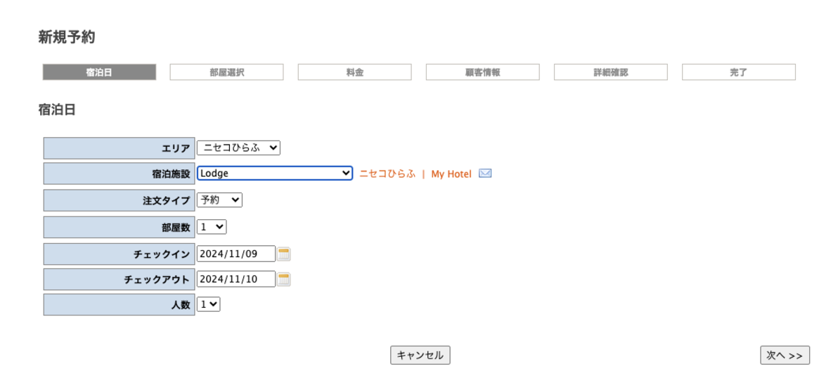The image size is (831, 385).
Task: Select the 宿泊日 step tab
Action: pyautogui.click(x=99, y=72)
